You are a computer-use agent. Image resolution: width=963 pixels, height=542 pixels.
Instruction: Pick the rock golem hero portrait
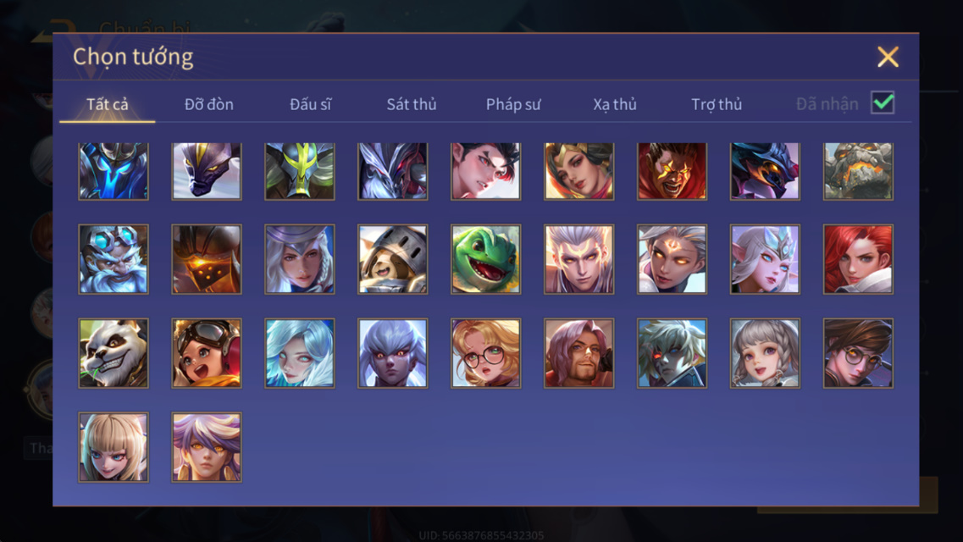858,171
